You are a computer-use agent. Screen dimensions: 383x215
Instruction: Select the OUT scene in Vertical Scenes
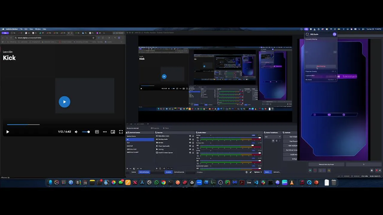click(140, 143)
